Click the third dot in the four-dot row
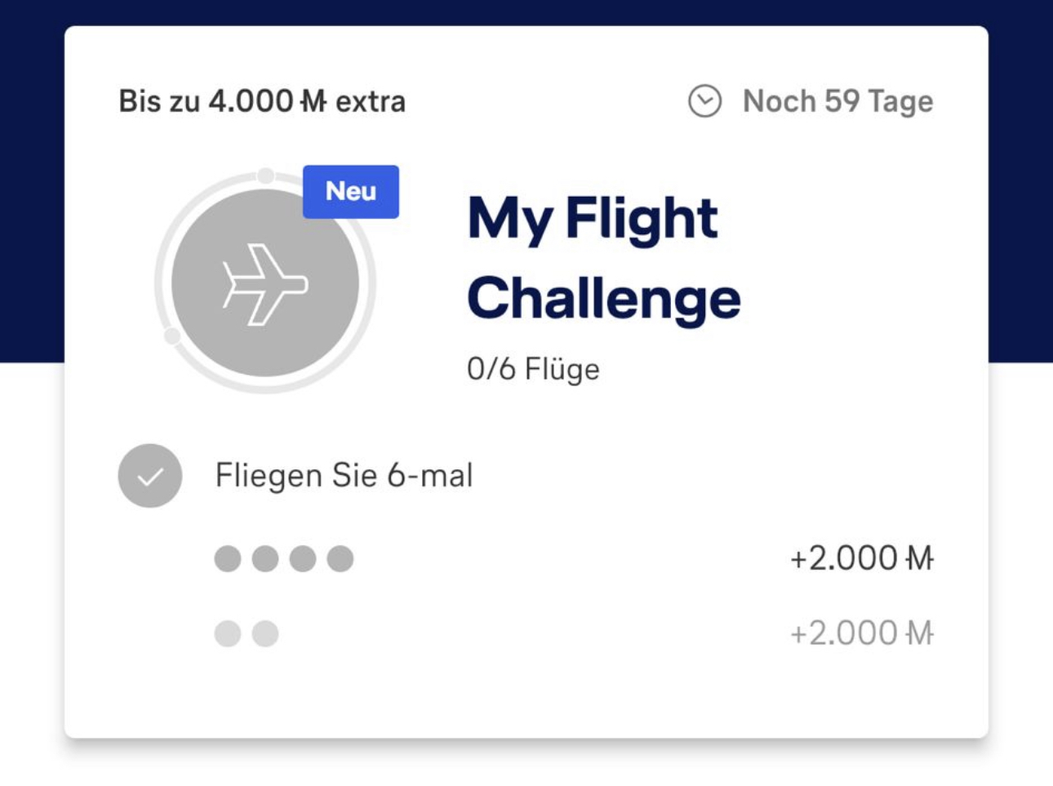This screenshot has height=786, width=1053. (303, 559)
